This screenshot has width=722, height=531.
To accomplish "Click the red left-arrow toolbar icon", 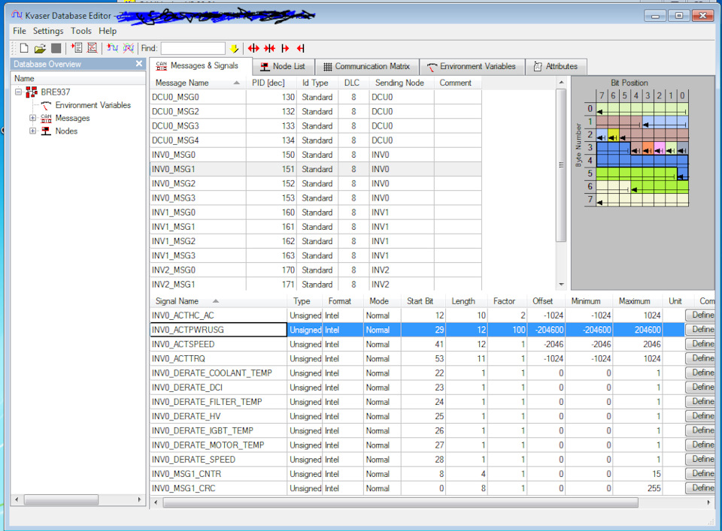I will point(301,48).
